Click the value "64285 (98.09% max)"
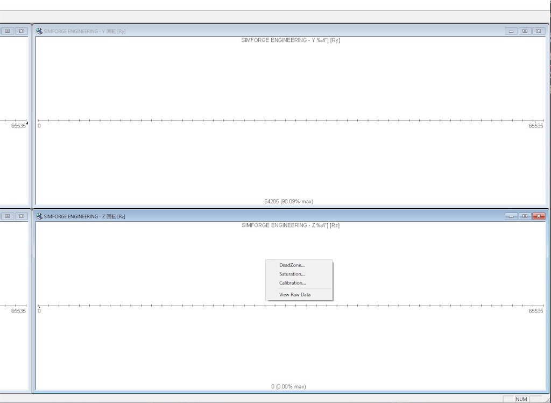 click(x=289, y=202)
